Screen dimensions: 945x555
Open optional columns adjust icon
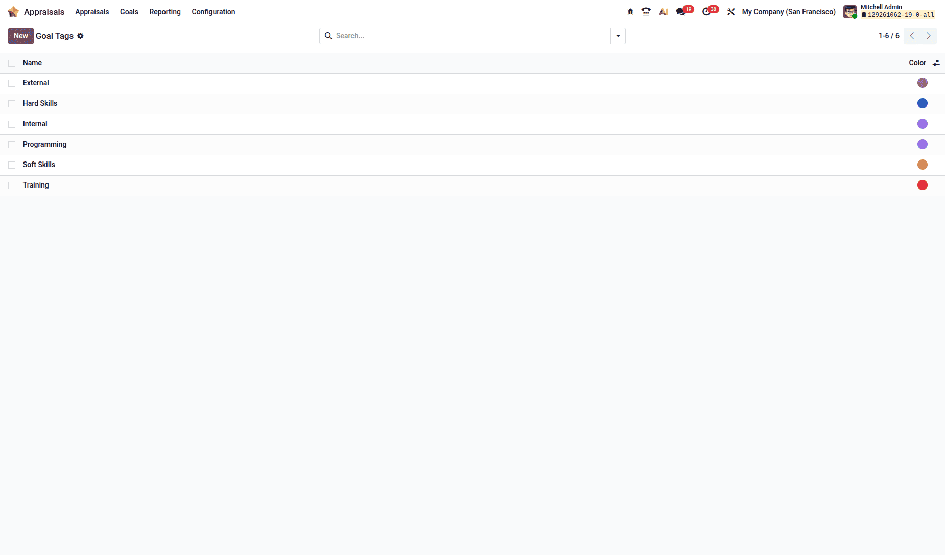point(936,63)
